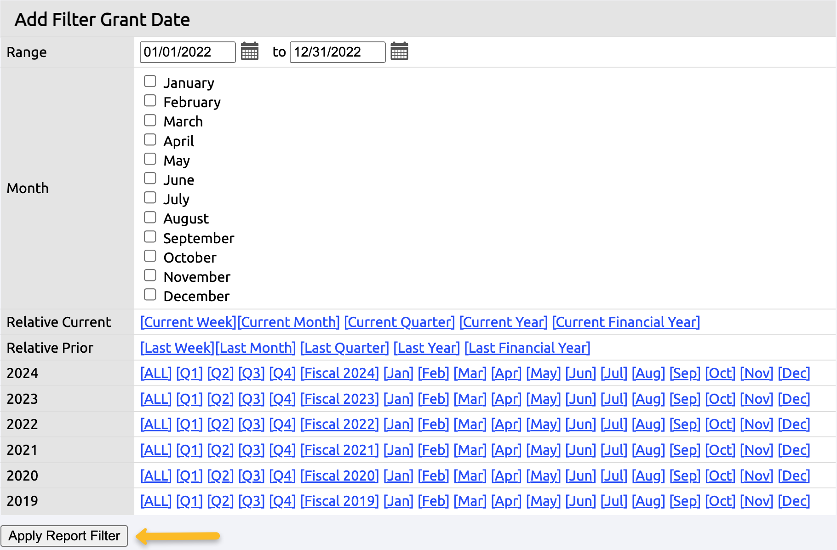Enable the April month checkbox

coord(150,140)
